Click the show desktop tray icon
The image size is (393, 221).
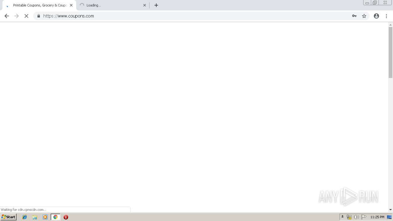tap(390, 217)
